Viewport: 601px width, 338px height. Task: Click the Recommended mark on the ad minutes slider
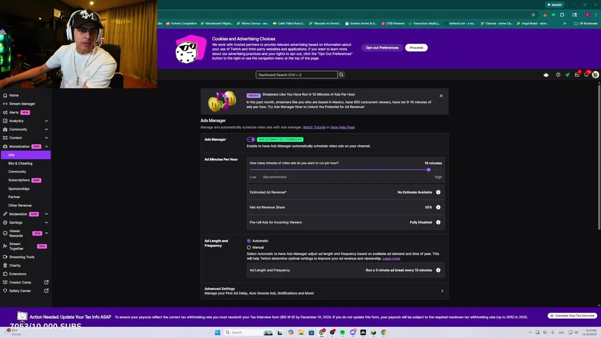tap(275, 177)
